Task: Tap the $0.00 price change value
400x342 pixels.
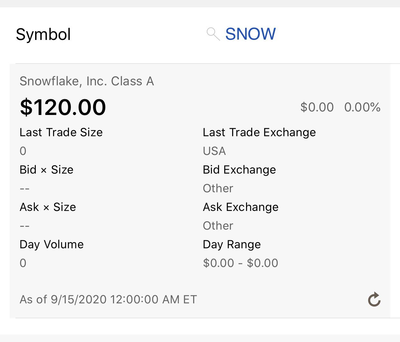Action: (317, 107)
